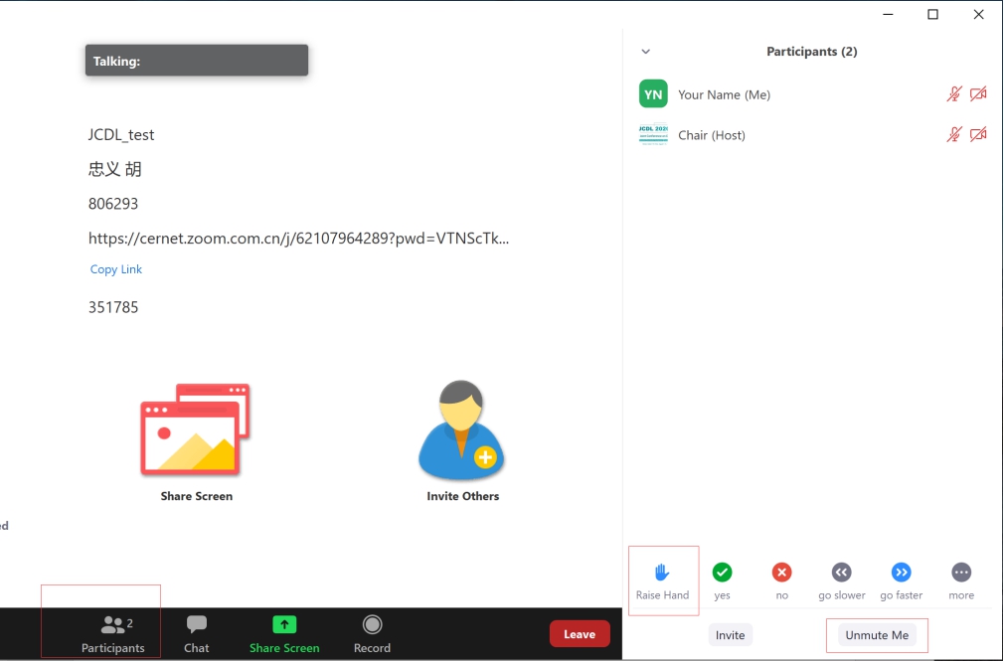
Task: Open Participants list from the bottom toolbar
Action: pyautogui.click(x=113, y=633)
